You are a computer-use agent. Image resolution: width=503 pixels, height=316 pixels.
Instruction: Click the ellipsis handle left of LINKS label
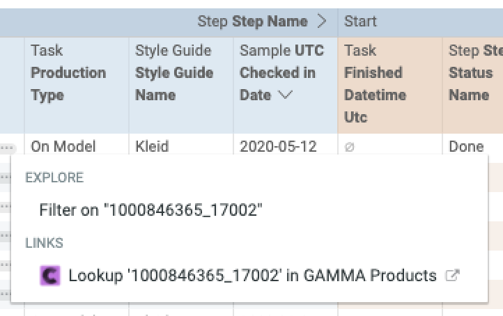pyautogui.click(x=5, y=235)
